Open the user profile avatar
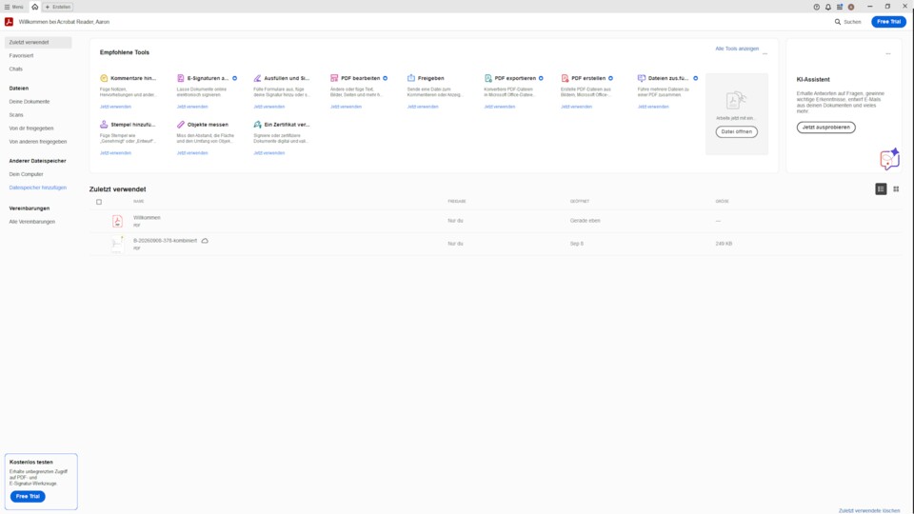The width and height of the screenshot is (914, 514). pos(851,7)
